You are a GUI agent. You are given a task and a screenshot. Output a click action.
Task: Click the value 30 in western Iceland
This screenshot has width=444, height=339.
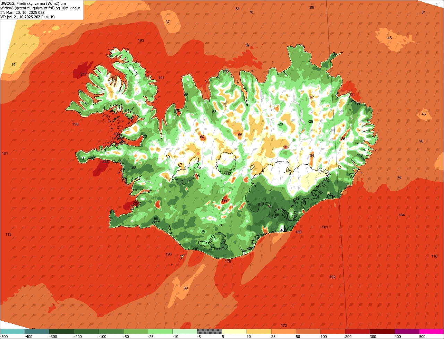click(168, 157)
